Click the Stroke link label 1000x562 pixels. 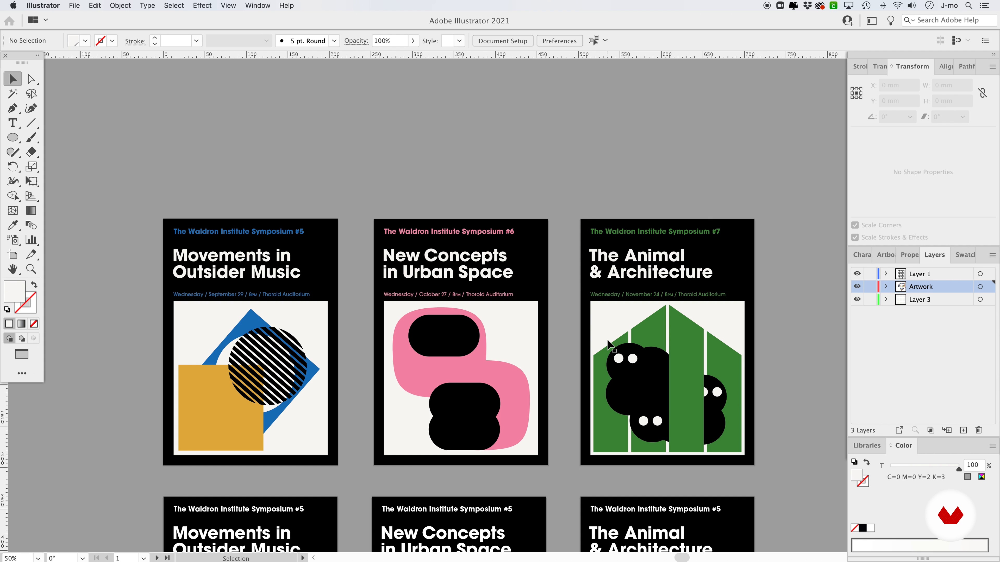[x=135, y=41]
